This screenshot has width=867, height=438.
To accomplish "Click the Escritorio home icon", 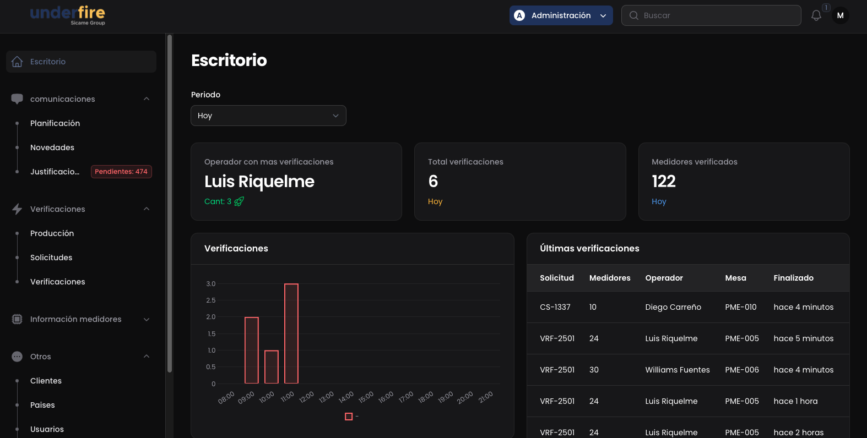I will tap(17, 62).
